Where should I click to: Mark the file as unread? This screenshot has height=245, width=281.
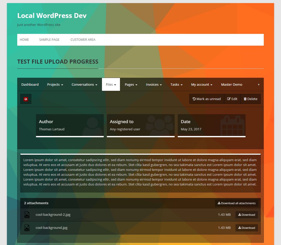tap(207, 99)
